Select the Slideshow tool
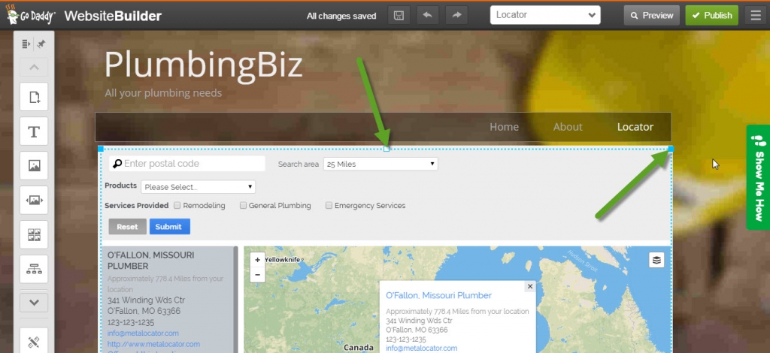Image resolution: width=770 pixels, height=353 pixels. (x=34, y=200)
